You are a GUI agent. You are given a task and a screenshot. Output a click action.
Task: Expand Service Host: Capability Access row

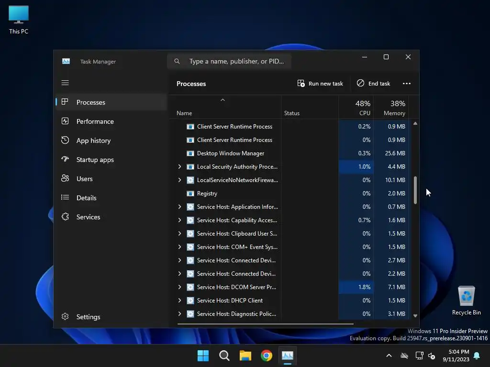(x=180, y=220)
